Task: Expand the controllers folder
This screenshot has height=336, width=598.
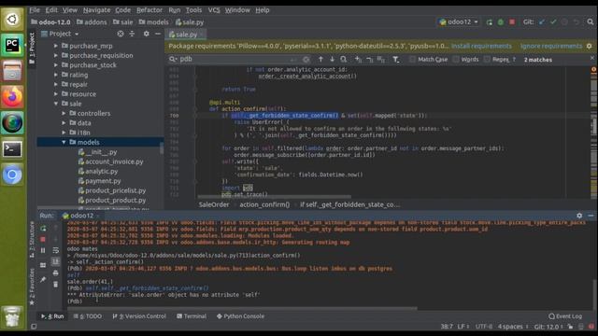Action: pyautogui.click(x=64, y=113)
